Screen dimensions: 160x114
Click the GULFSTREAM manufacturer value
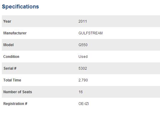coord(91,33)
